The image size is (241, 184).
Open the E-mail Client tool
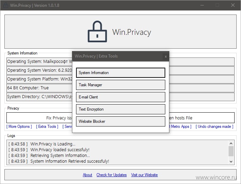(121, 97)
